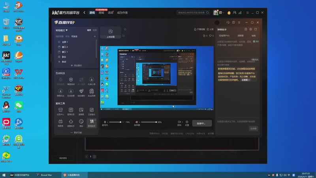
Task: Click the stream preview canvas
Action: 157,78
